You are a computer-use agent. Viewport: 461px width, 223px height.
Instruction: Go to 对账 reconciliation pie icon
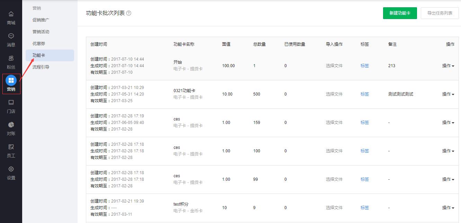(11, 125)
